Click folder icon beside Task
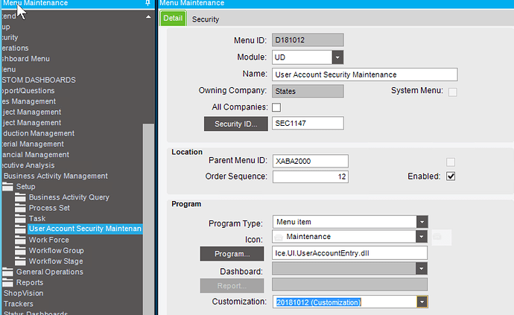 tap(20, 218)
